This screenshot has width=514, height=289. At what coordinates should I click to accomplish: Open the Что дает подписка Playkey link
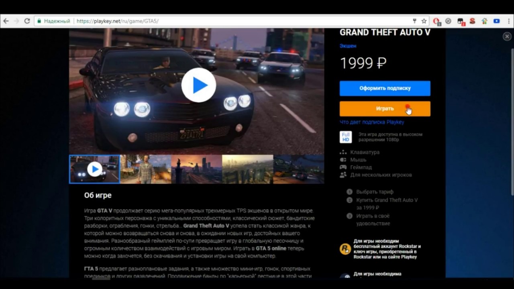[x=372, y=122]
